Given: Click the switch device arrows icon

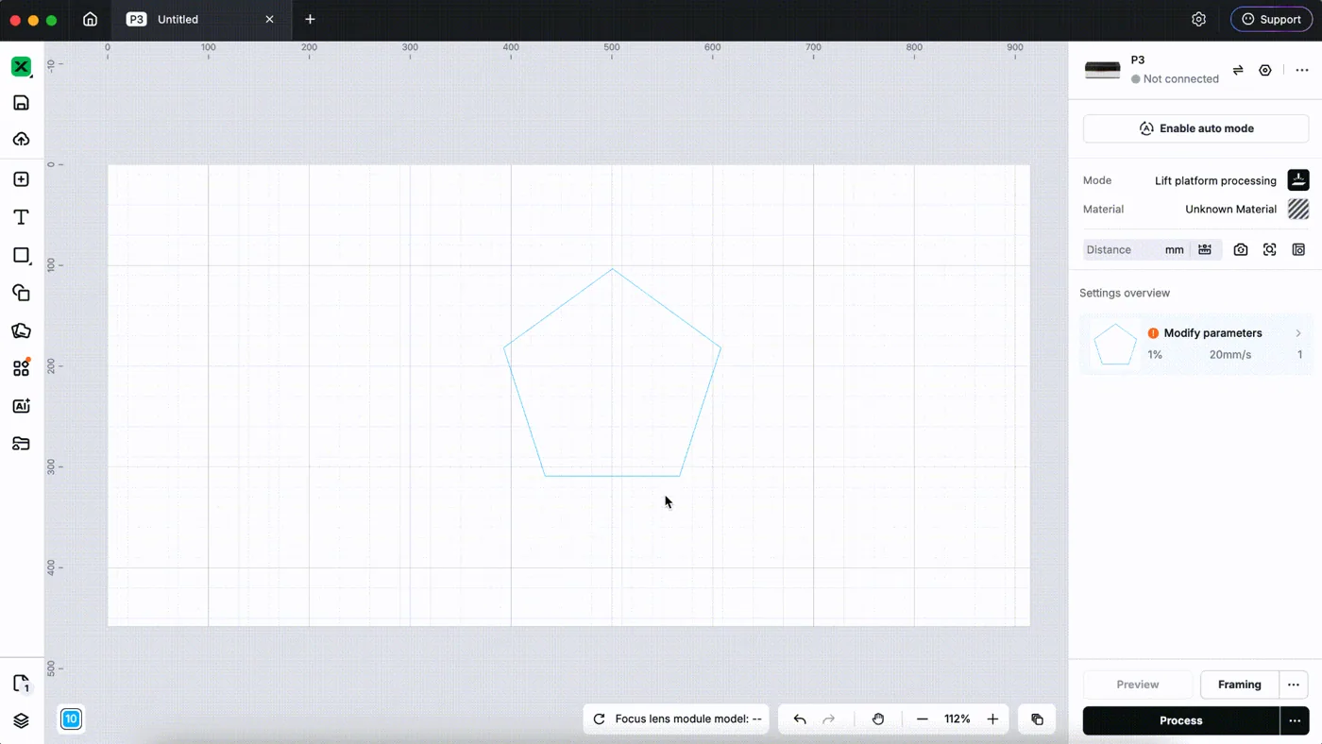Looking at the screenshot, I should click(x=1238, y=70).
